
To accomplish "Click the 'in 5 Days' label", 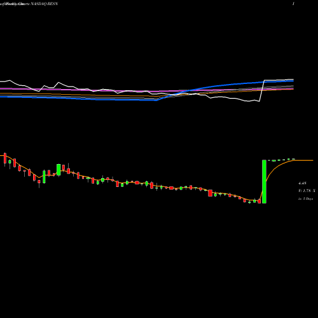I will click(305, 198).
